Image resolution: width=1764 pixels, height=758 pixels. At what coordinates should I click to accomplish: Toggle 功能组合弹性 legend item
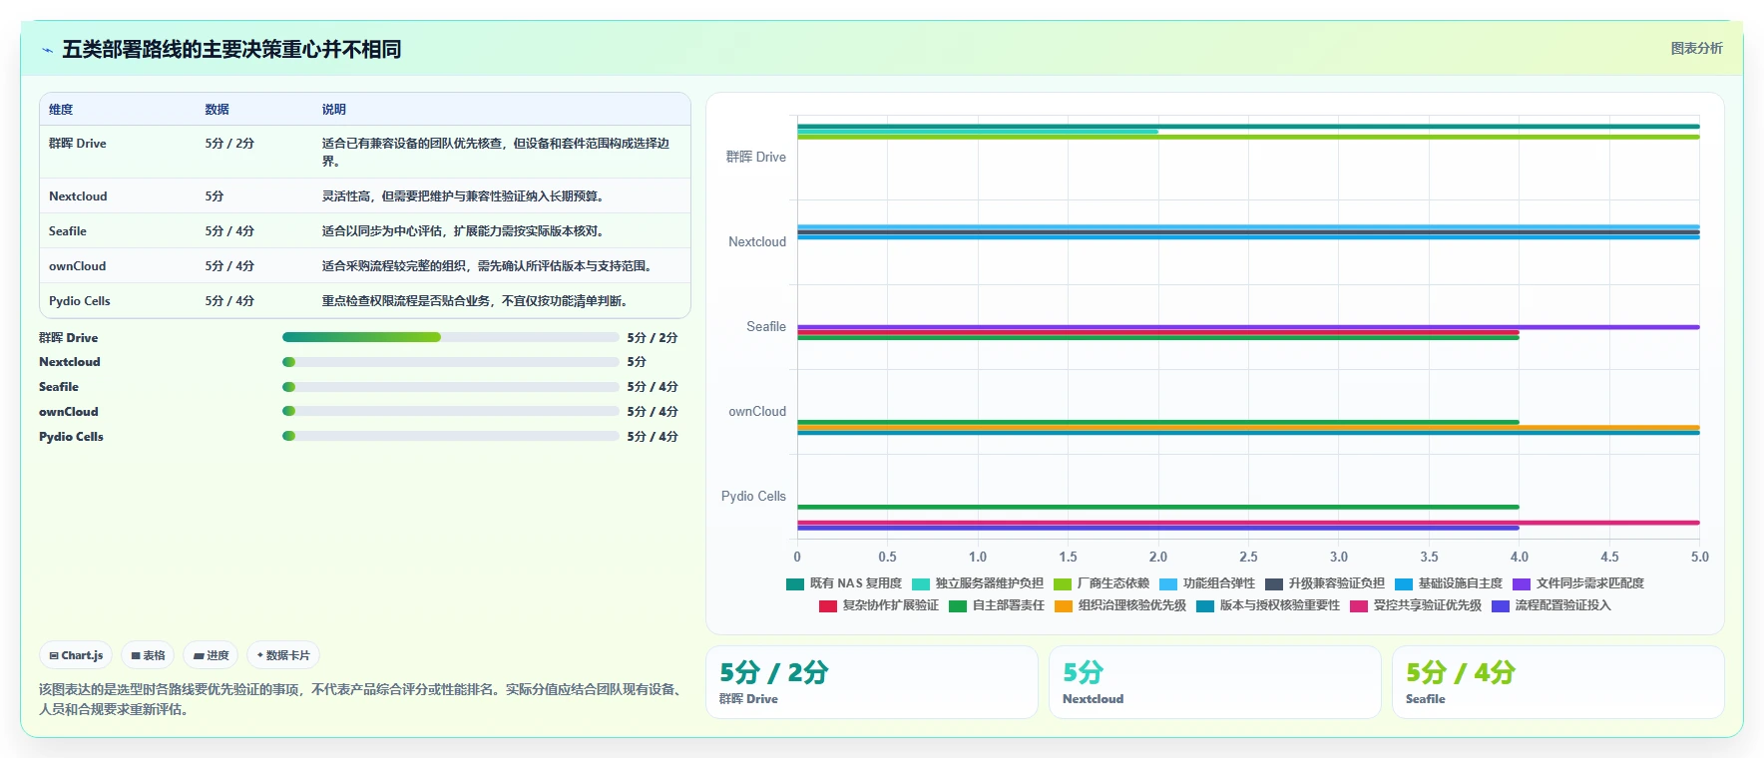pos(1207,583)
